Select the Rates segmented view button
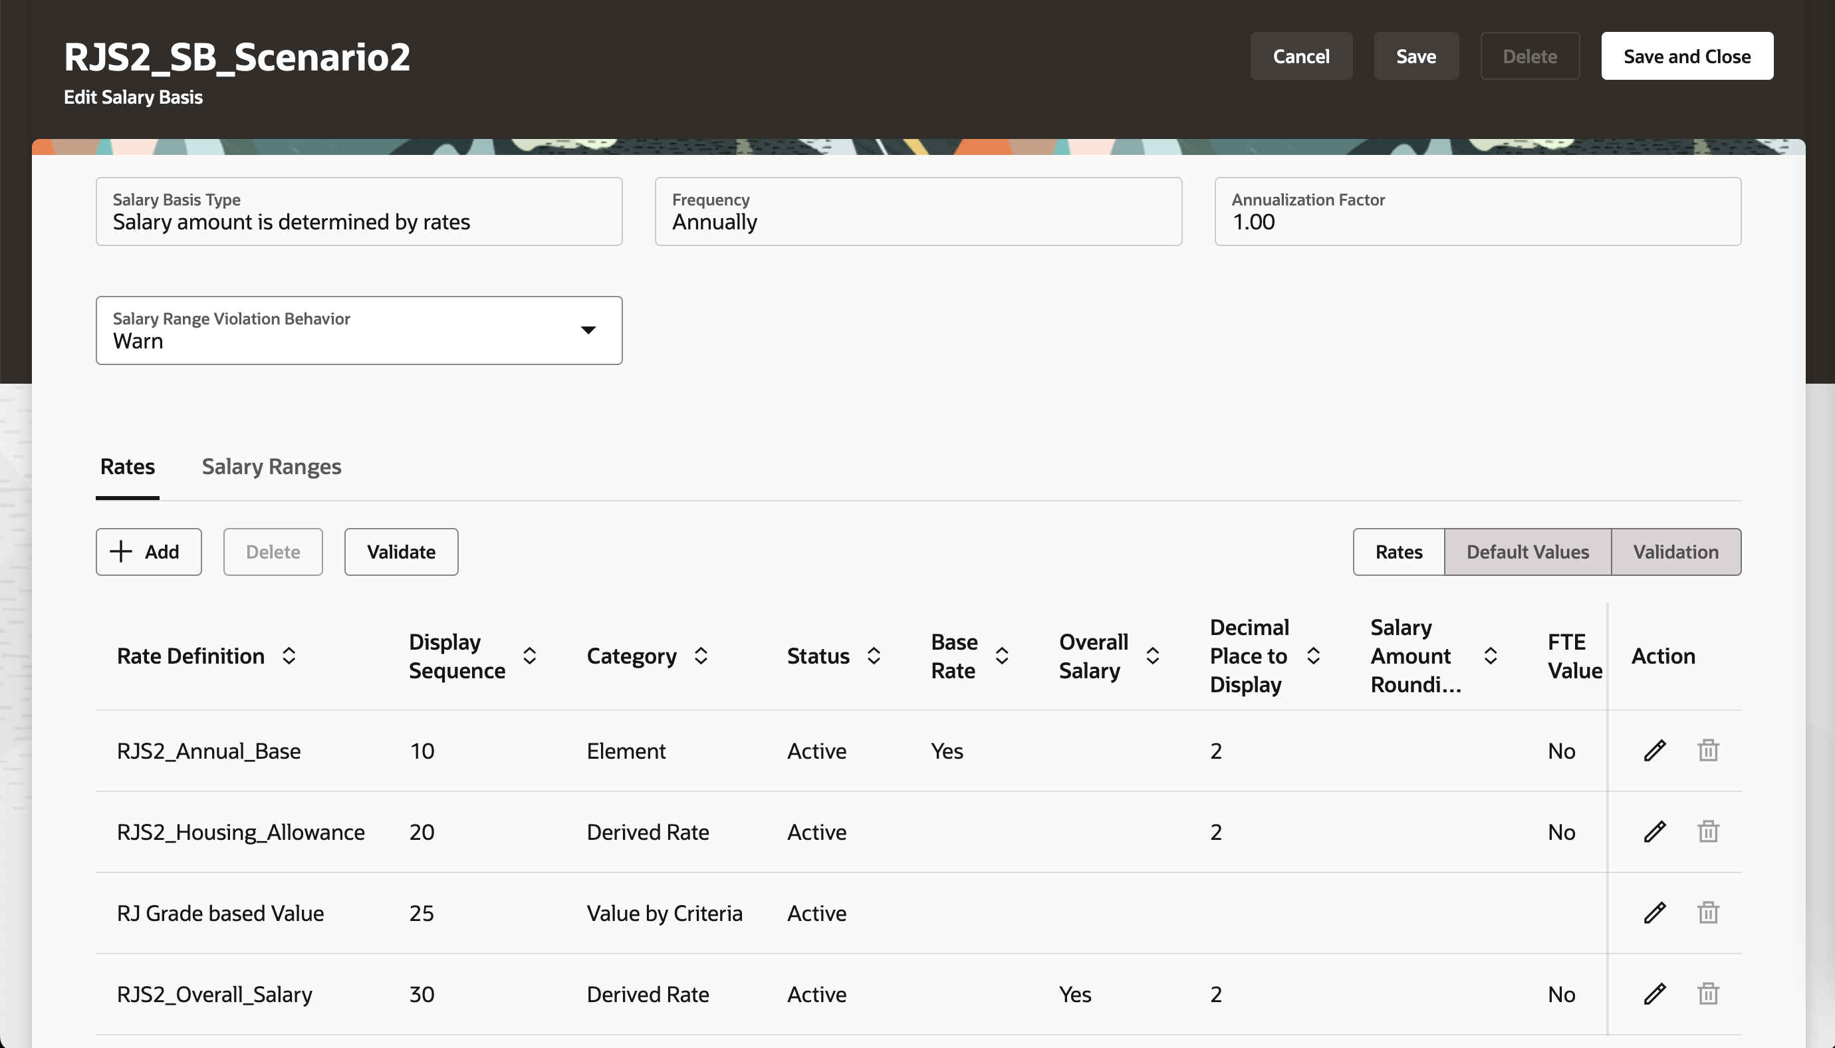This screenshot has height=1048, width=1835. pyautogui.click(x=1398, y=552)
